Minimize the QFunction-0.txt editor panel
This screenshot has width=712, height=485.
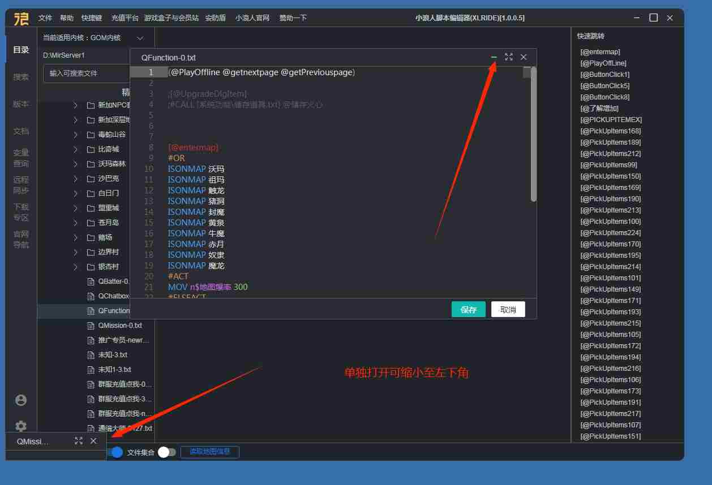494,57
